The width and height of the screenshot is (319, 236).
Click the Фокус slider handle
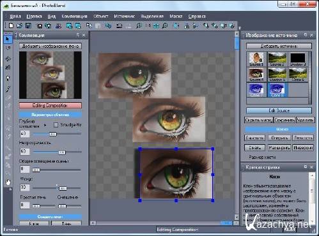point(63,188)
